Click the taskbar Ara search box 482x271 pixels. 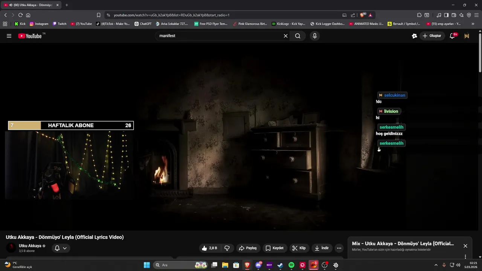(x=180, y=265)
